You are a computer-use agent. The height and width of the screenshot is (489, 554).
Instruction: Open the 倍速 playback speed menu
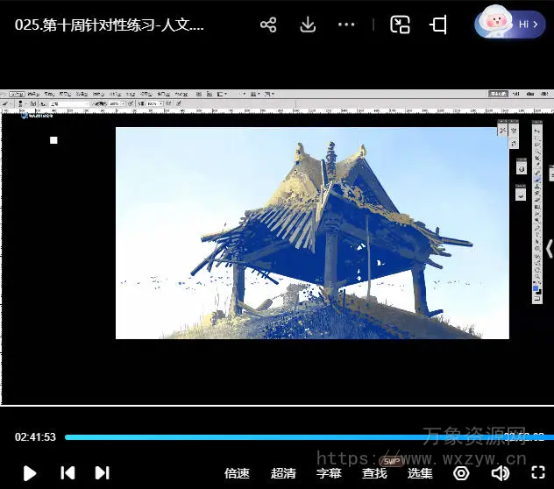237,473
